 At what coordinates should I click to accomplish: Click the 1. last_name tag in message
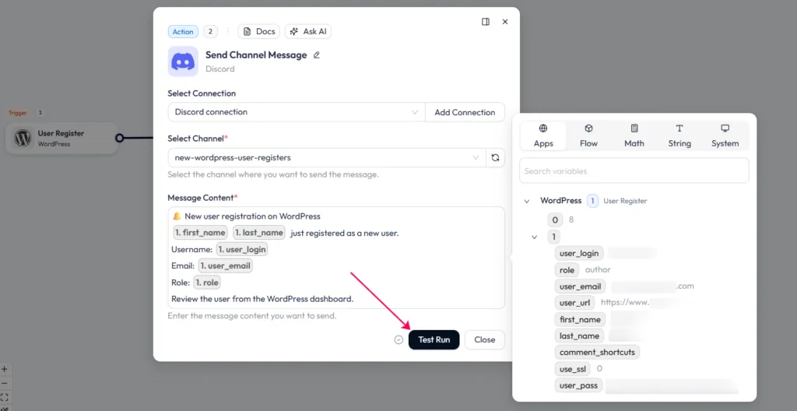tap(258, 233)
